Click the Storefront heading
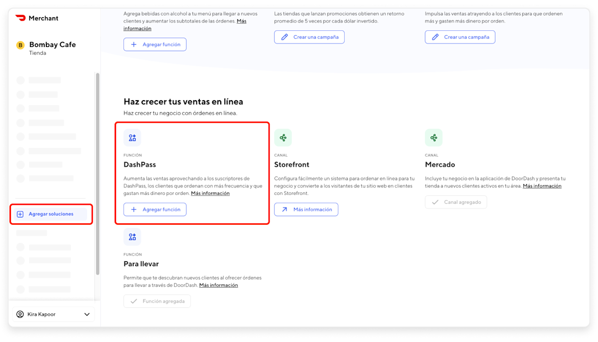This screenshot has width=598, height=342. tap(292, 165)
